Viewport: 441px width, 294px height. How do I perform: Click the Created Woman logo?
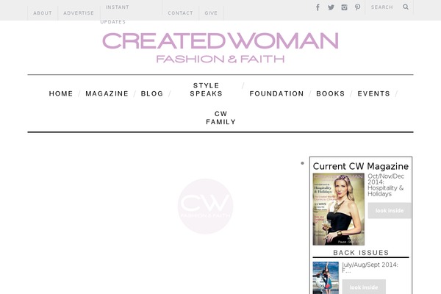[220, 47]
